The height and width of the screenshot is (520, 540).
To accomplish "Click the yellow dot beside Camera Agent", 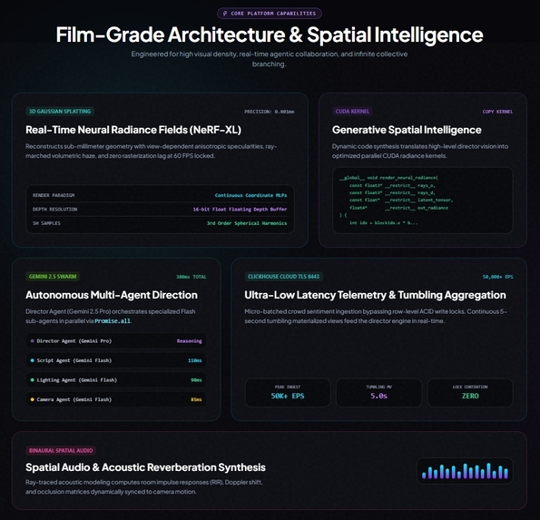I will click(x=33, y=399).
